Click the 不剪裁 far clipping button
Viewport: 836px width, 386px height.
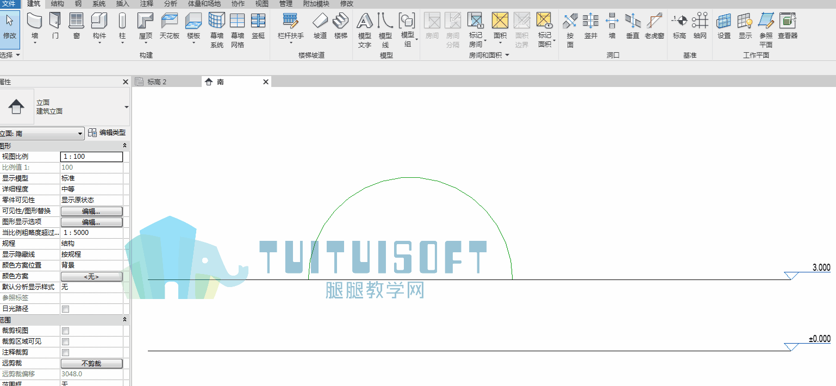[91, 363]
